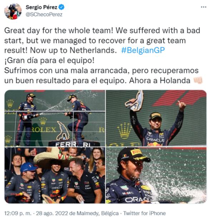Image resolution: width=210 pixels, height=221 pixels.
Task: Click the English tweet text paragraph
Action: (102, 40)
